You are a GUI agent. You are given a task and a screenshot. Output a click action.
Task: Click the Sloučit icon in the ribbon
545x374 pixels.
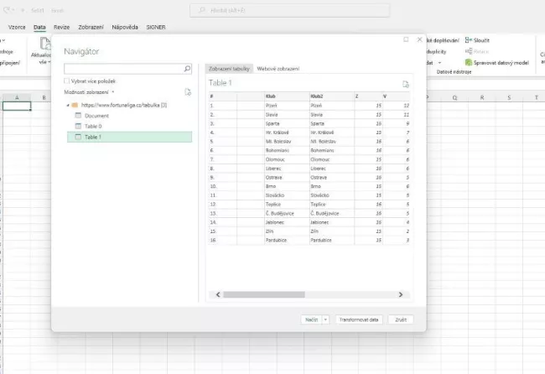click(468, 40)
